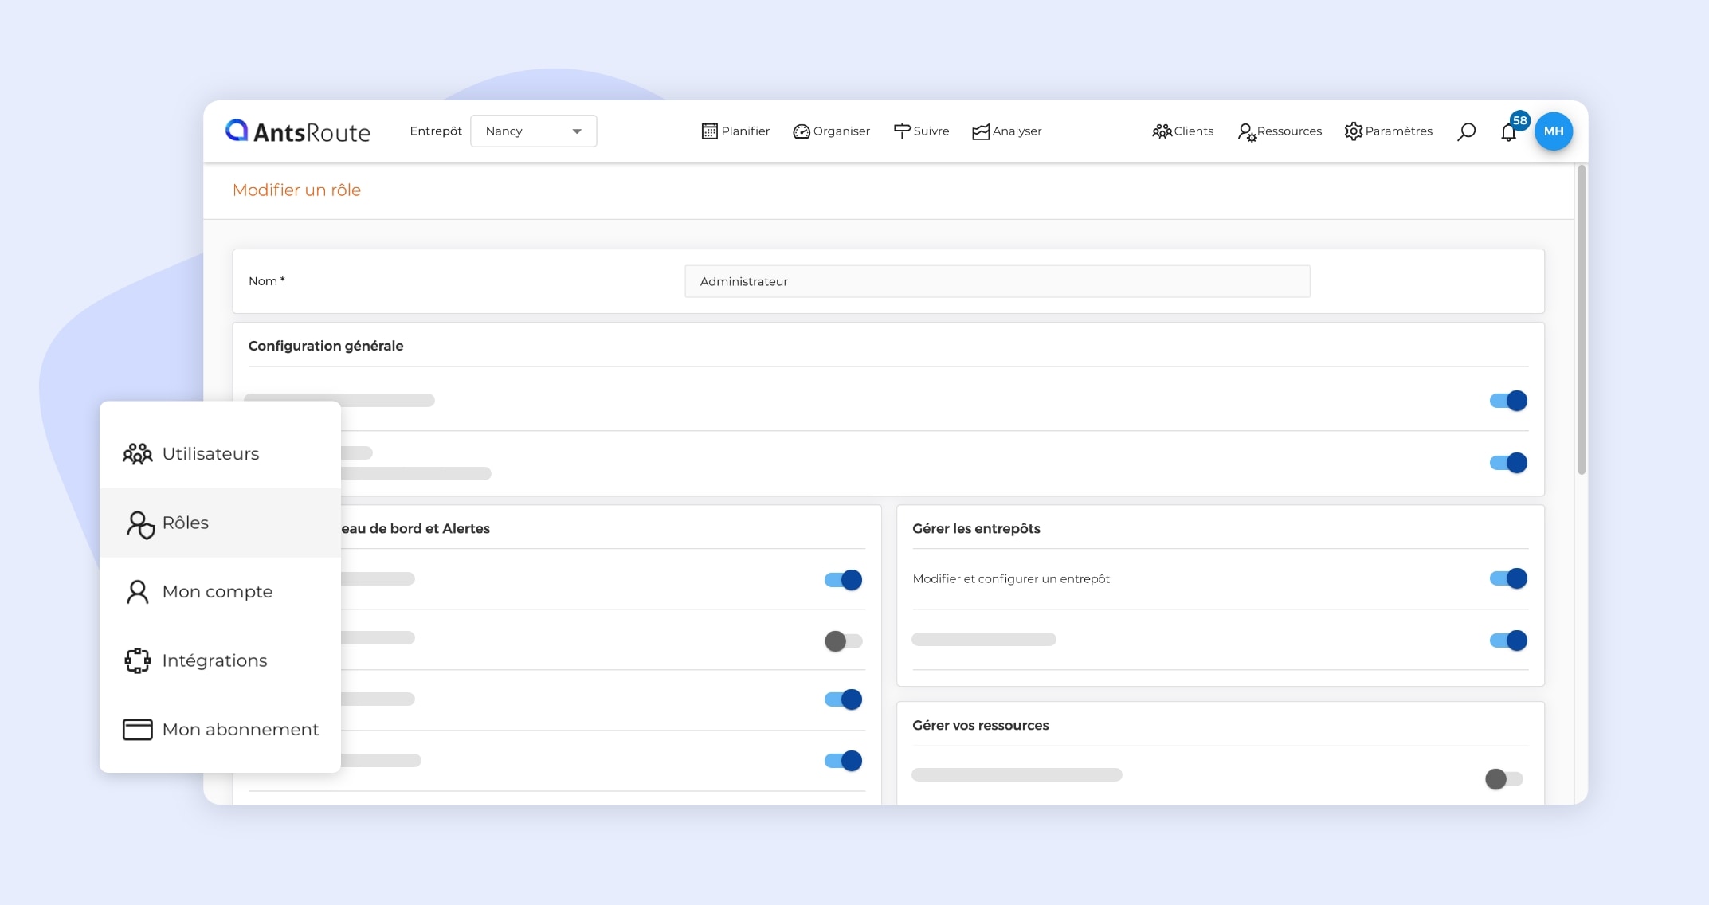1709x905 pixels.
Task: Open notifications bell with 58 badge
Action: pos(1508,132)
